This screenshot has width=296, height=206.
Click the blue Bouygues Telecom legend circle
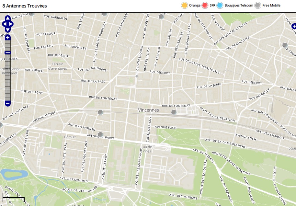(220, 6)
